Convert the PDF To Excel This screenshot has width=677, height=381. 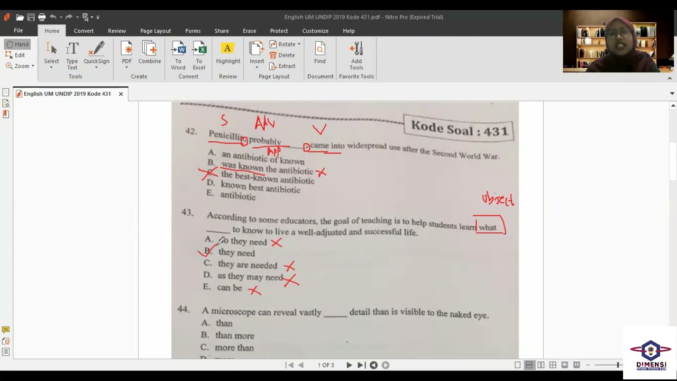[199, 55]
